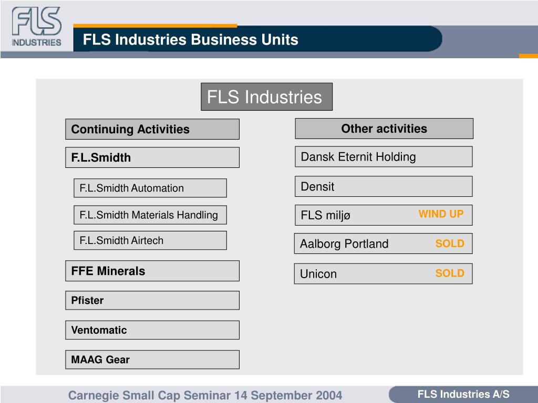This screenshot has height=403, width=538.
Task: Select the FLS Industries top box
Action: click(x=266, y=97)
